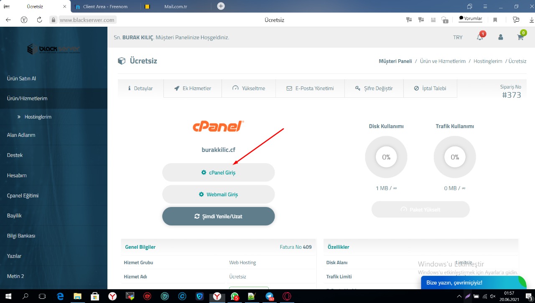Bookmark this page with the bookmark icon
The height and width of the screenshot is (303, 535).
[495, 20]
